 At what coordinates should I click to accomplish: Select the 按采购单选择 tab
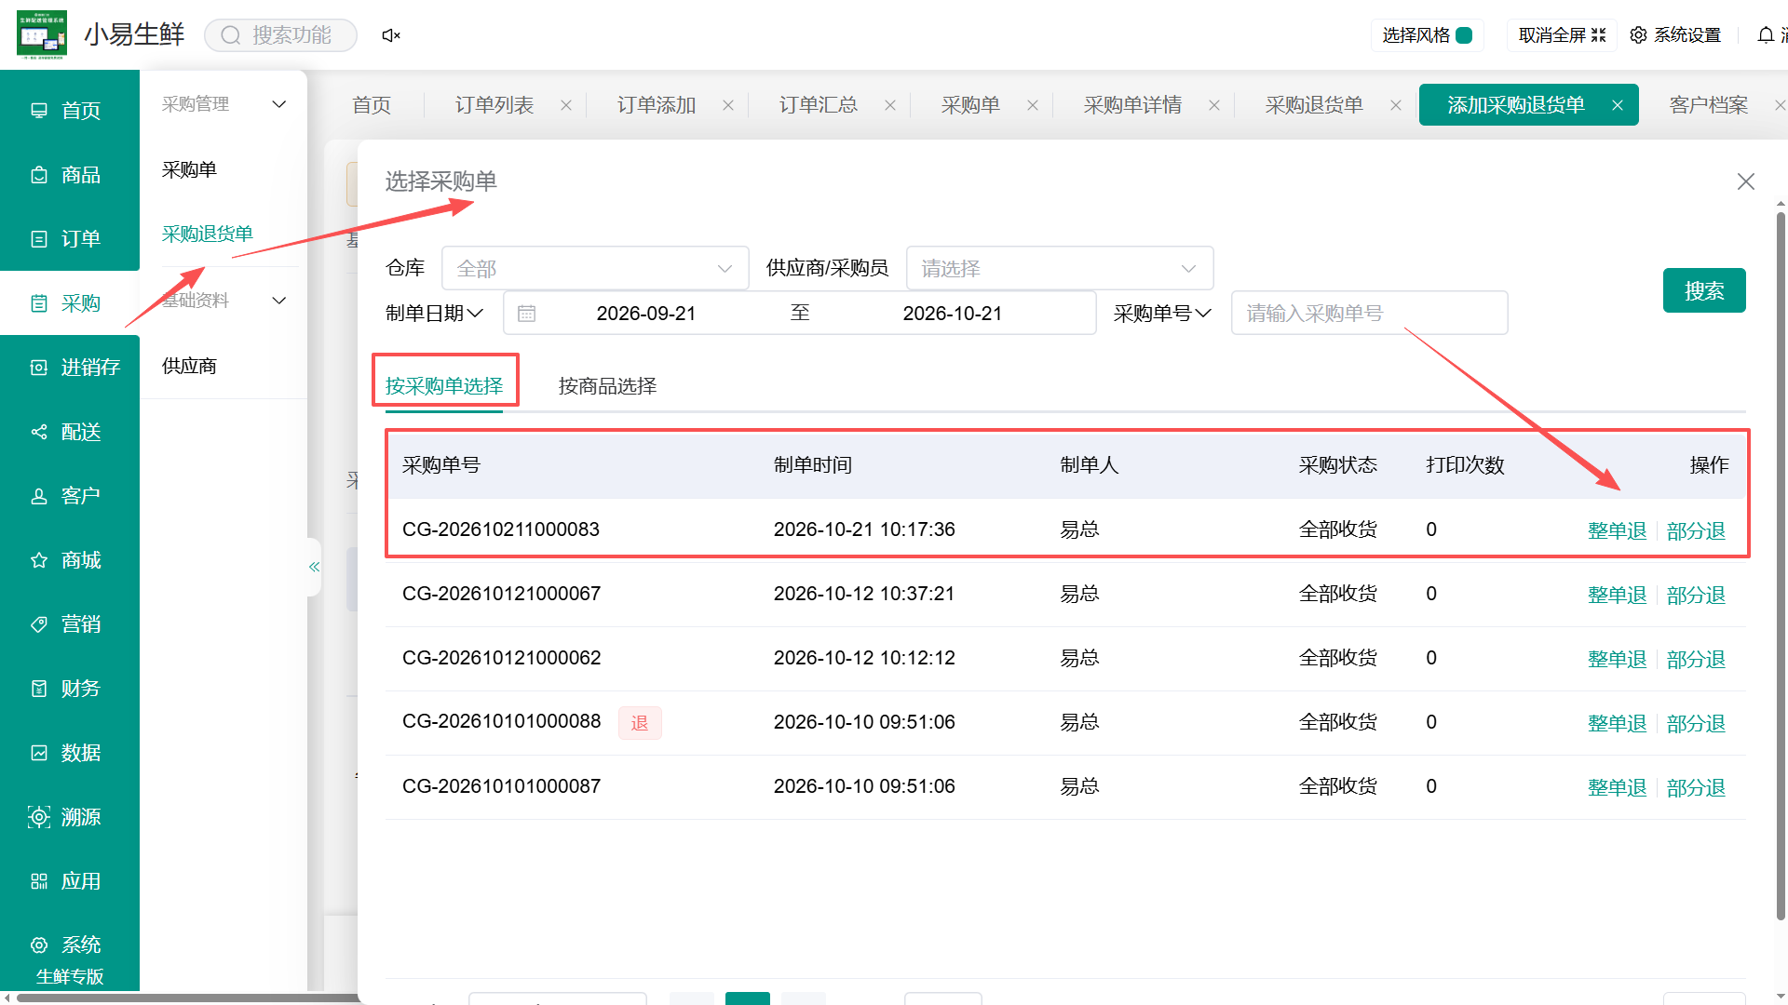pos(444,385)
